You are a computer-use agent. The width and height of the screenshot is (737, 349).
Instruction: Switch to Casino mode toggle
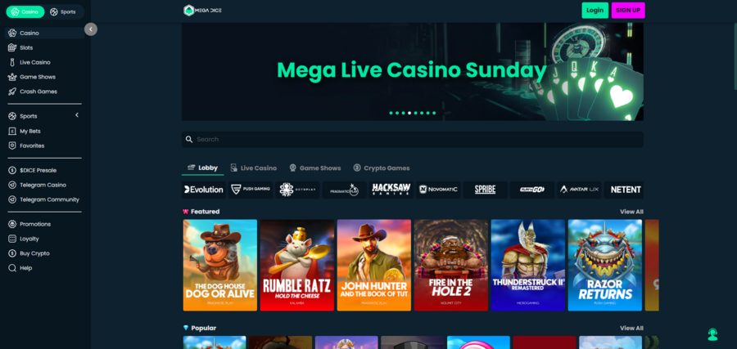point(25,11)
